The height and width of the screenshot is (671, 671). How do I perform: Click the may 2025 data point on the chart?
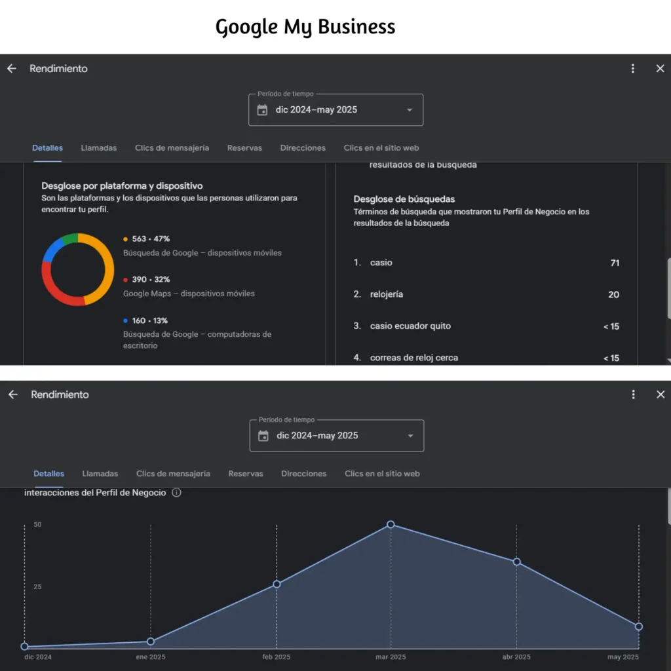[x=638, y=626]
